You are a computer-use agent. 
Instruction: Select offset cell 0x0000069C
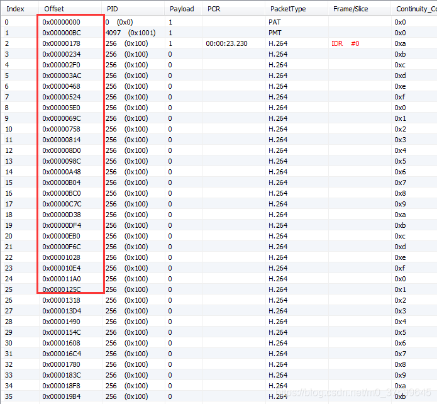point(62,118)
